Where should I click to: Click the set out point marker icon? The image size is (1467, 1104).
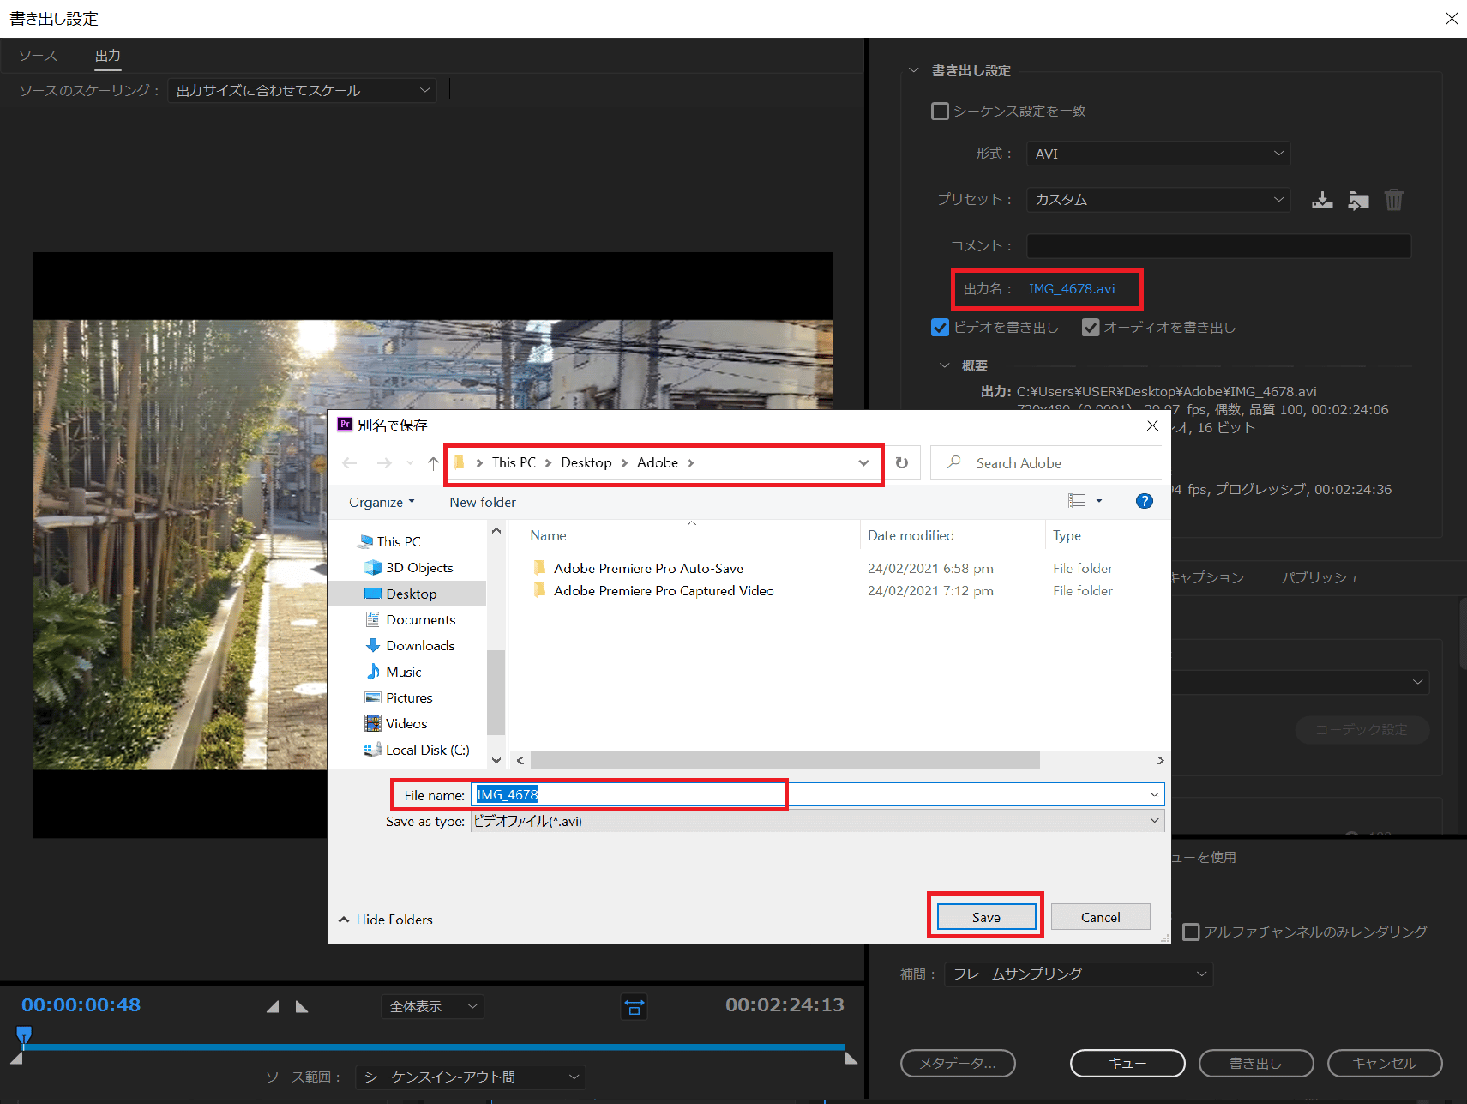click(x=302, y=1006)
